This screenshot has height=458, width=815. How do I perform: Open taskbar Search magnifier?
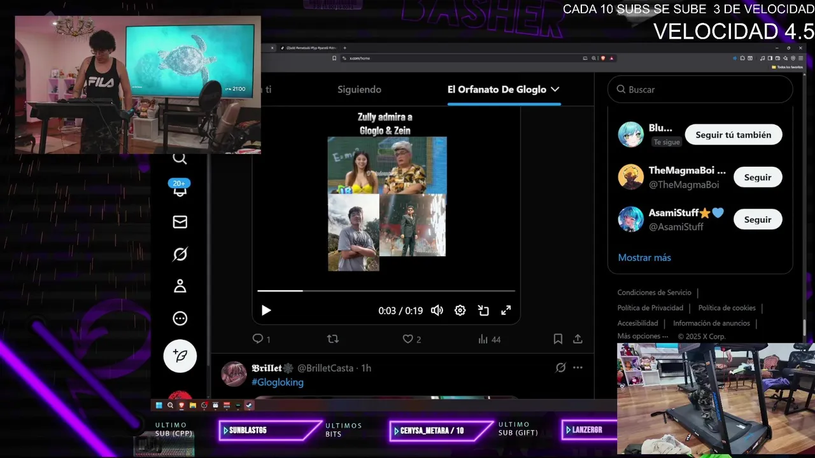[x=170, y=405]
